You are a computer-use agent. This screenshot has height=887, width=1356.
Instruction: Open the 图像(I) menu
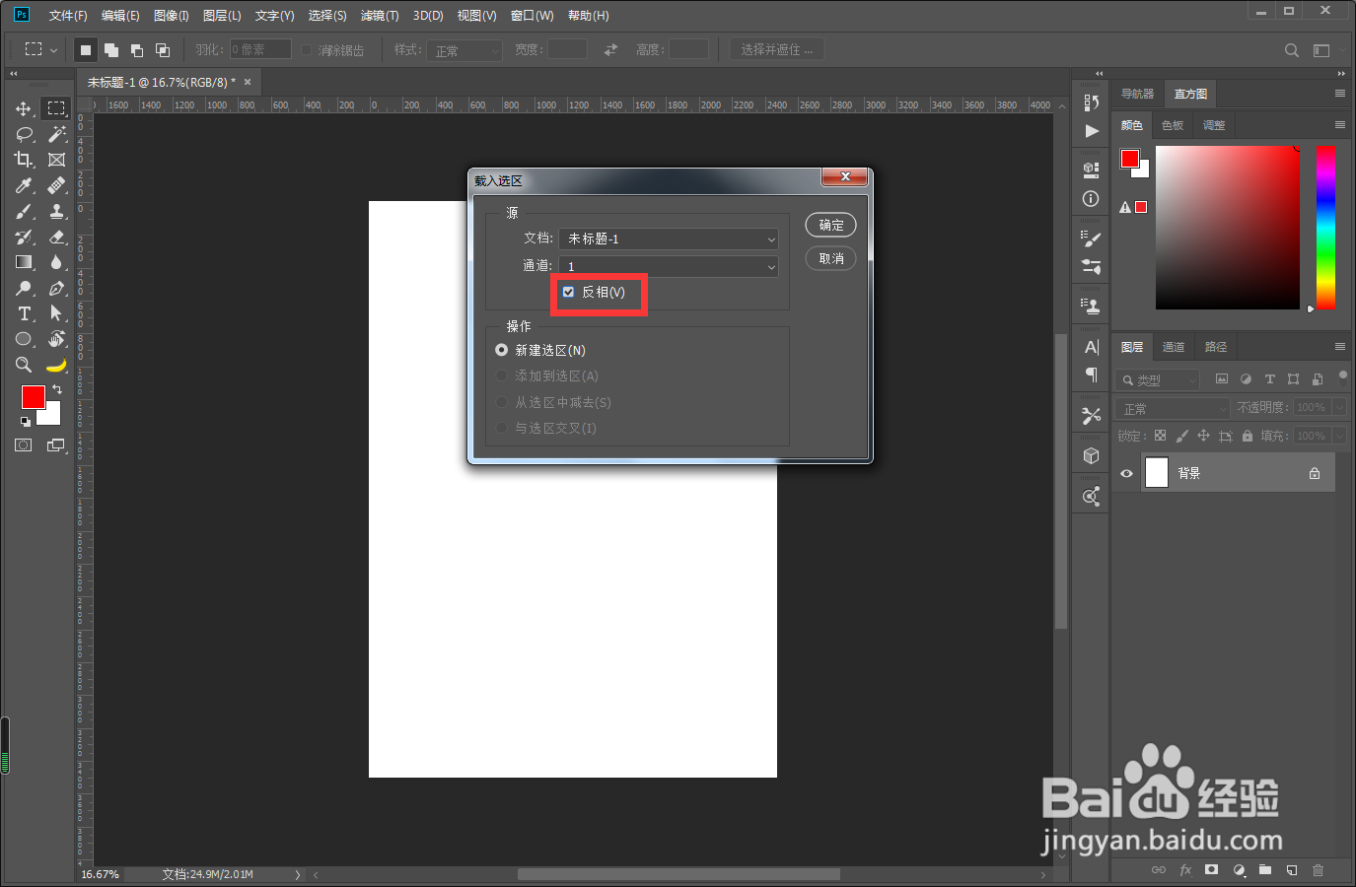click(171, 16)
